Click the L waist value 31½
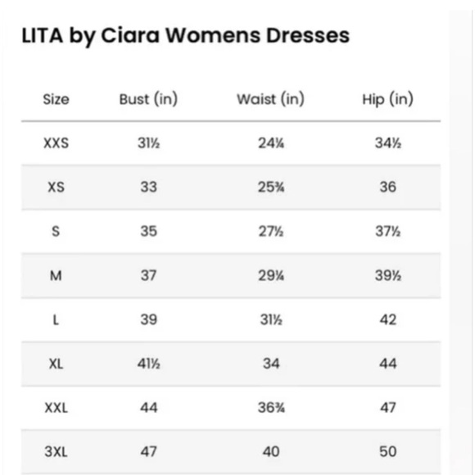Viewport: 475px width, 475px height. tap(271, 319)
